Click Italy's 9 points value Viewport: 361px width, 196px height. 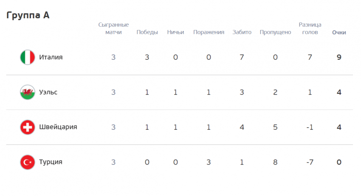coord(339,57)
